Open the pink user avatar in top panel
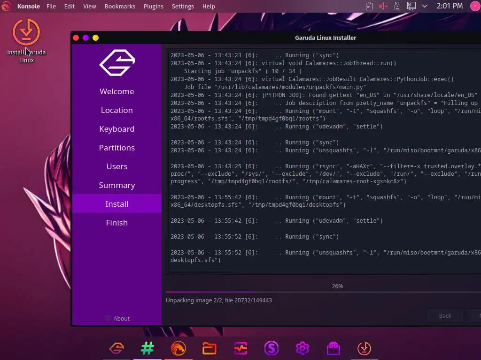 (475, 6)
